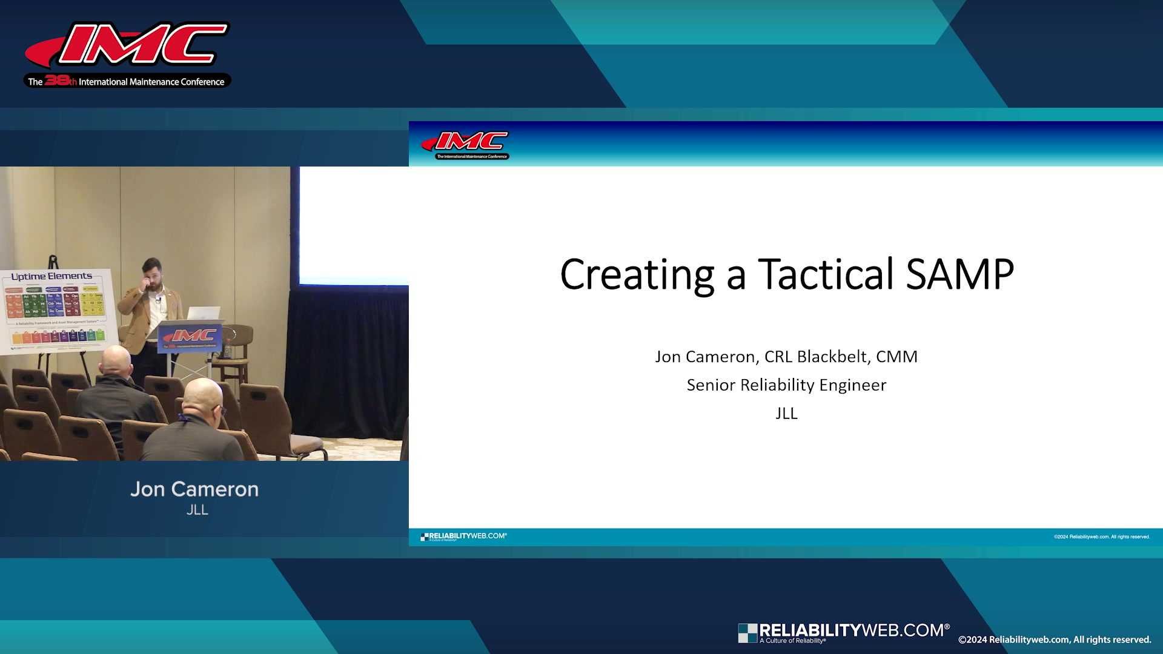The width and height of the screenshot is (1163, 654).
Task: Collapse the red header banner on the poster
Action: tap(14, 289)
